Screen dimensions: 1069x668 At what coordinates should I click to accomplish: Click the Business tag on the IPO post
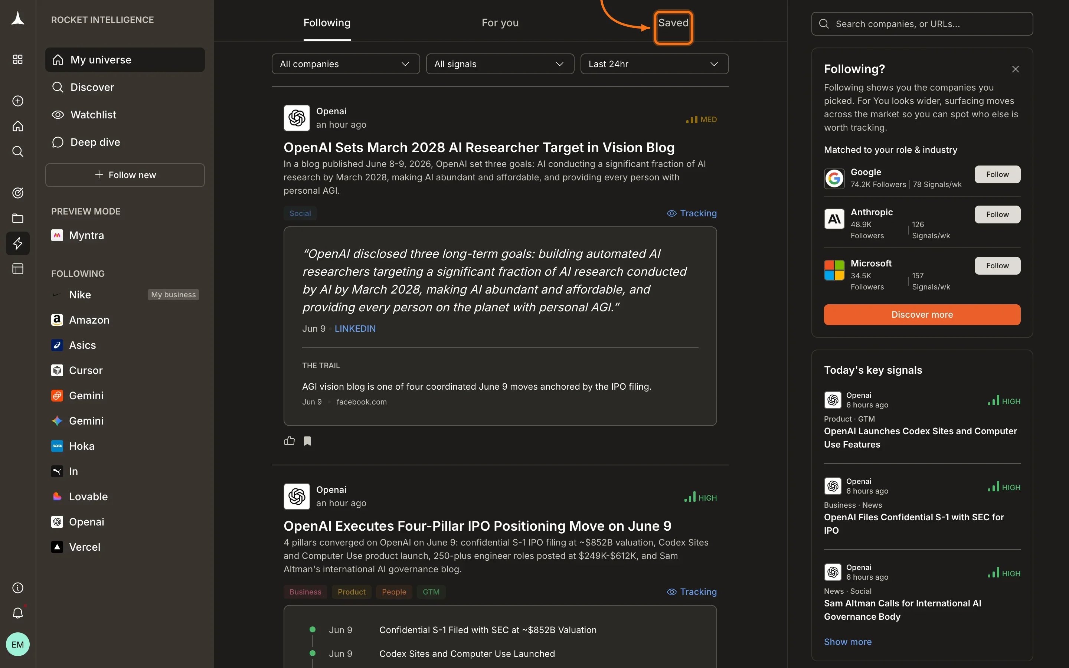[305, 592]
